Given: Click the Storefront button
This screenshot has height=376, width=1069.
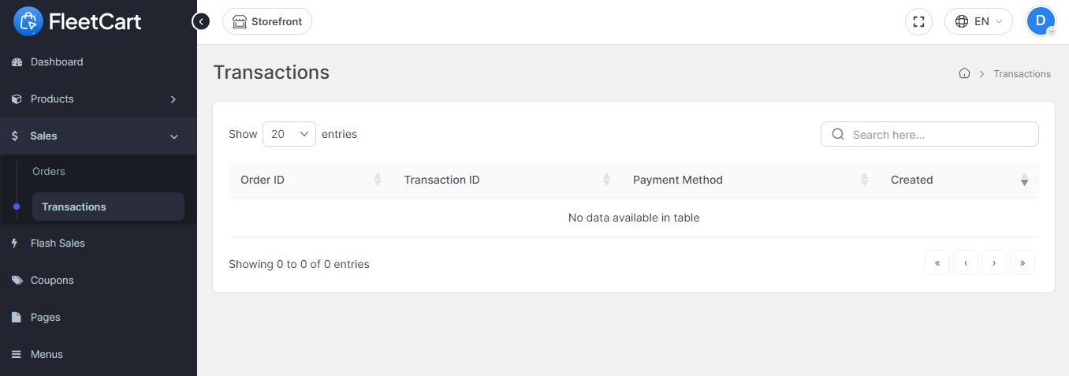Looking at the screenshot, I should [267, 21].
